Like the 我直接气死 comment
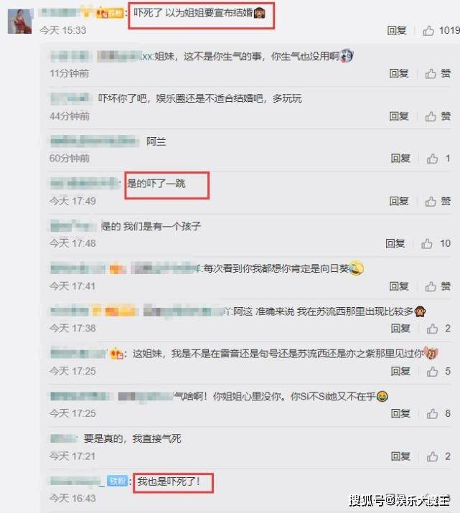Screen dimensions: 460x513 coord(432,456)
